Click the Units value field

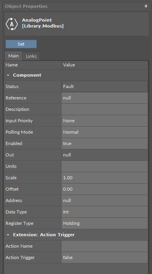[105, 166]
